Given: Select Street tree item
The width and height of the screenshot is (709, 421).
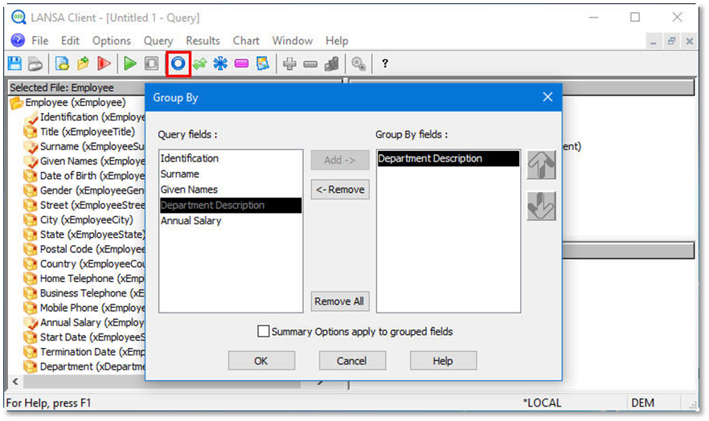Looking at the screenshot, I should coord(92,205).
